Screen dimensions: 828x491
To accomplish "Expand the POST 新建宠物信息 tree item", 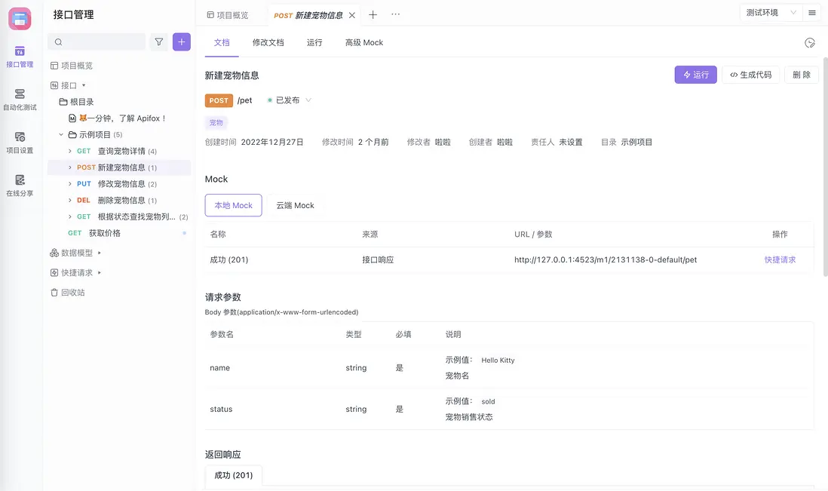I will tap(69, 167).
